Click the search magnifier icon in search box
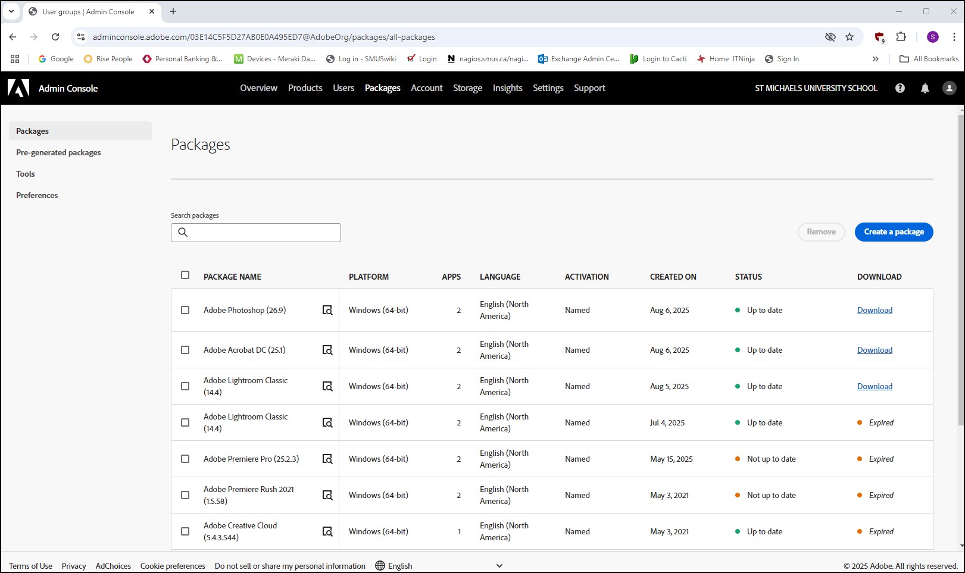The height and width of the screenshot is (573, 965). [183, 233]
